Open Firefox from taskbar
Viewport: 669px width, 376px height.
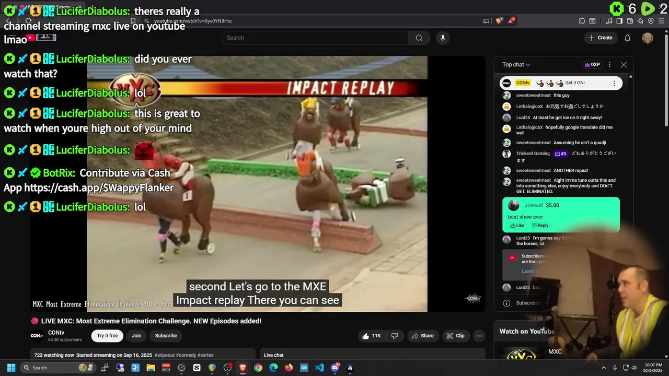tap(289, 368)
